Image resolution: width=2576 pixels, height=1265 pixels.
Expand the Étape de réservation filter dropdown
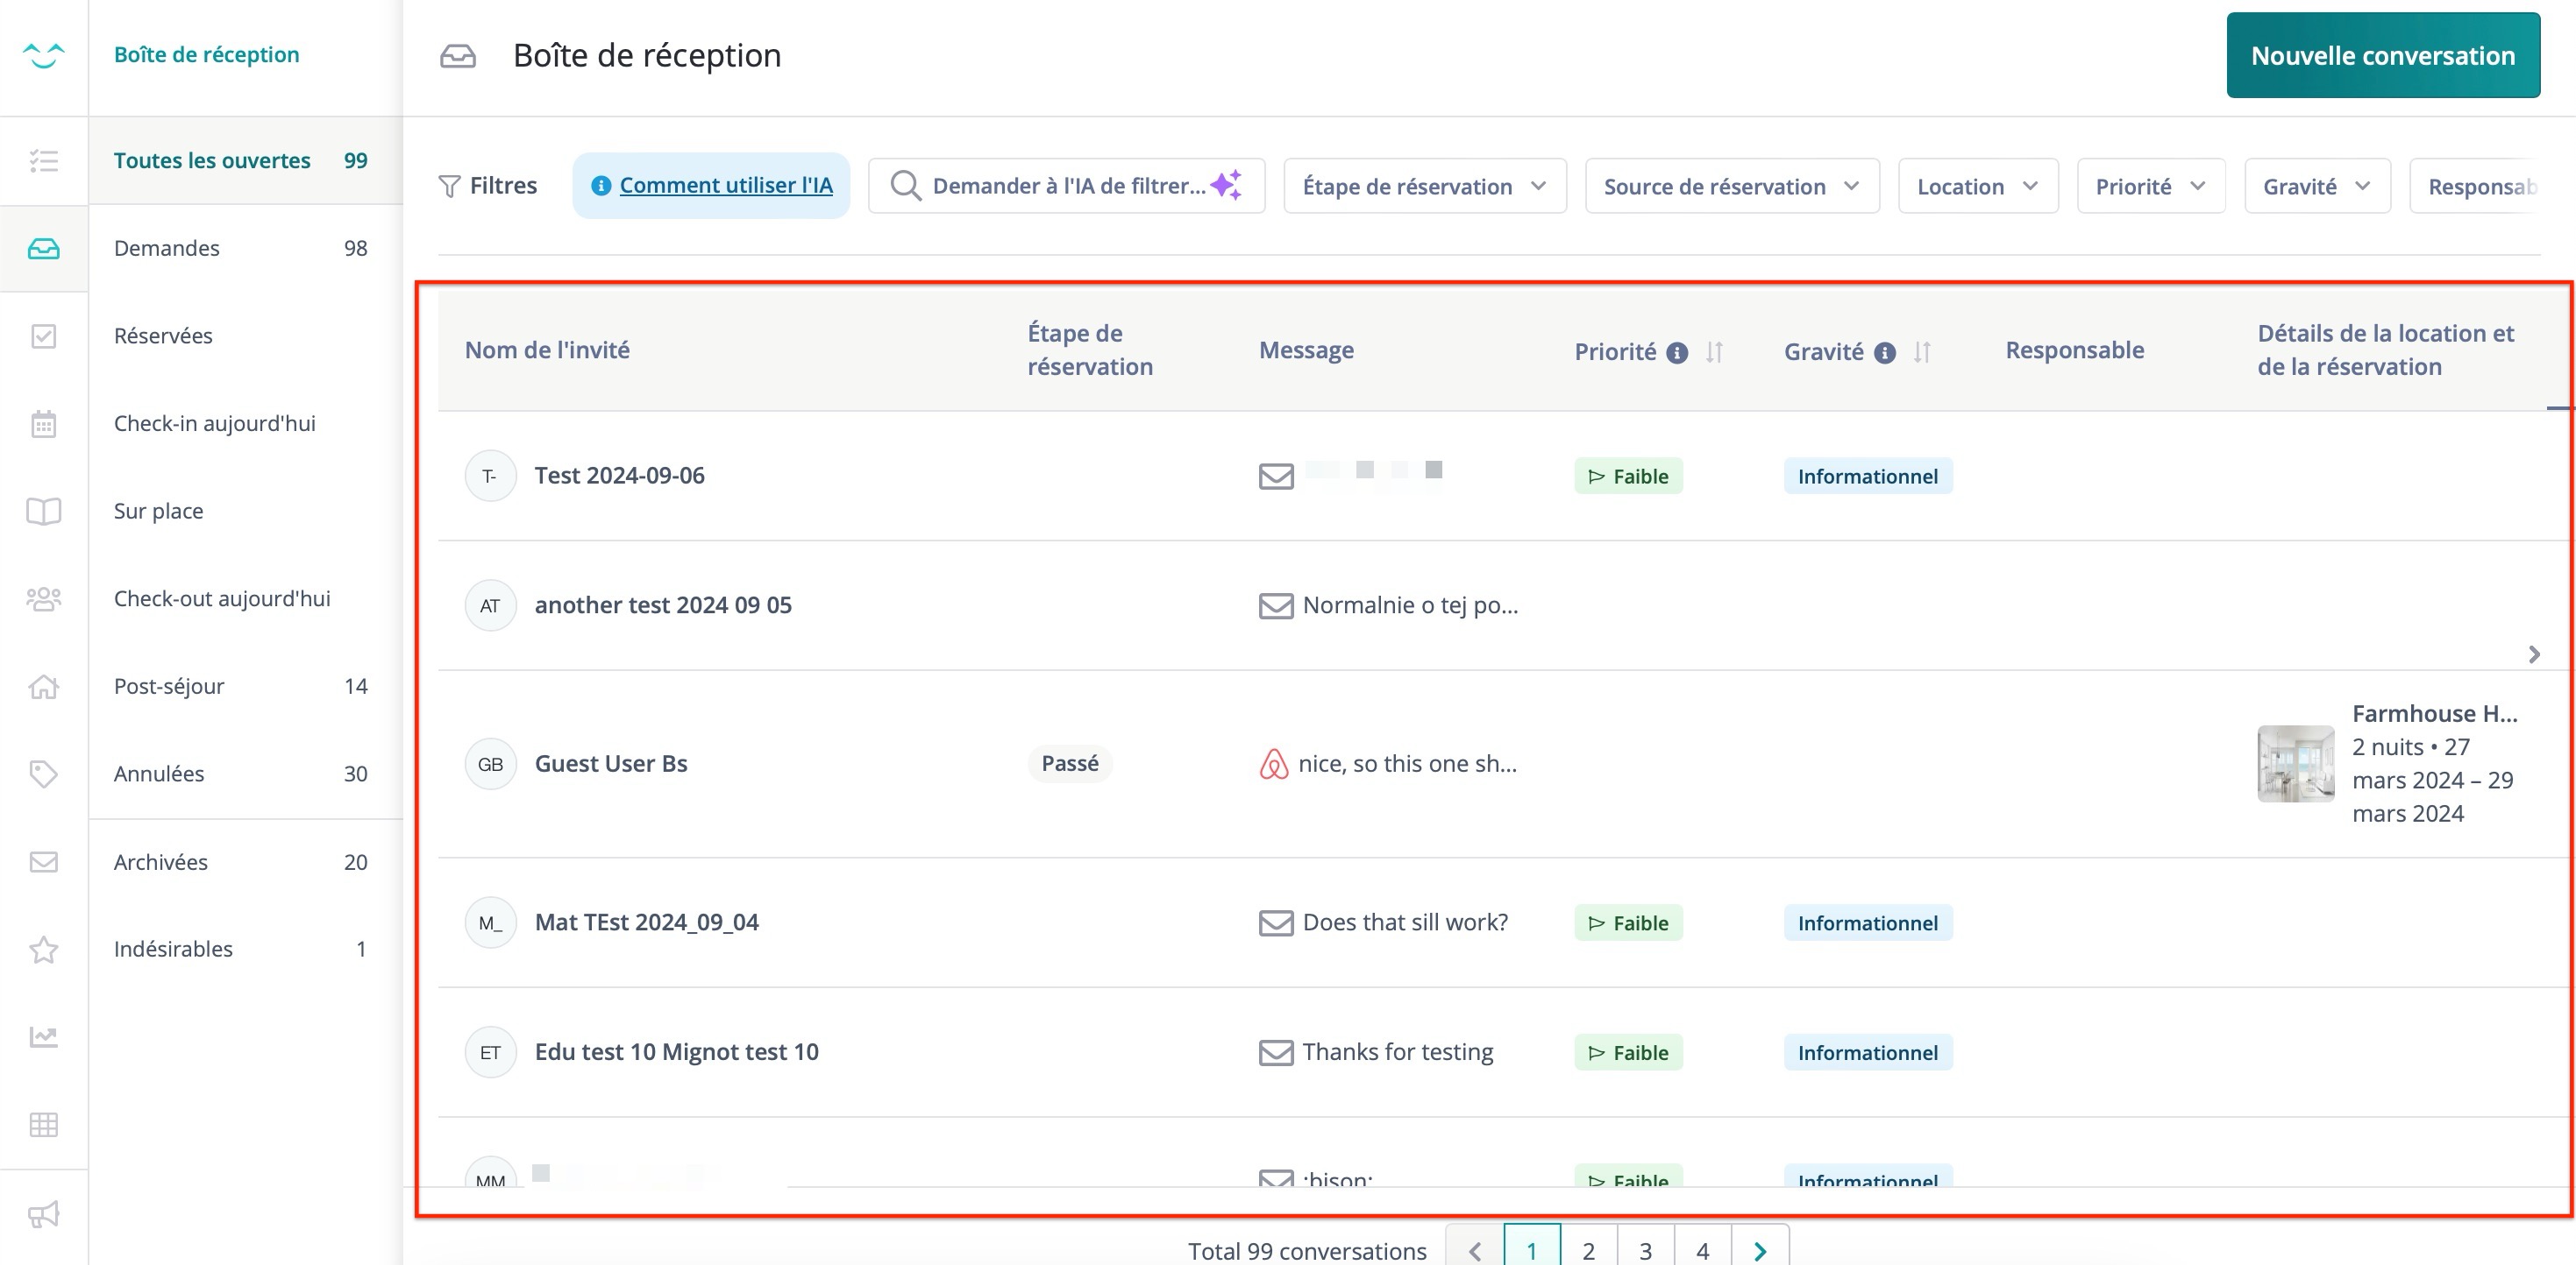pyautogui.click(x=1424, y=186)
